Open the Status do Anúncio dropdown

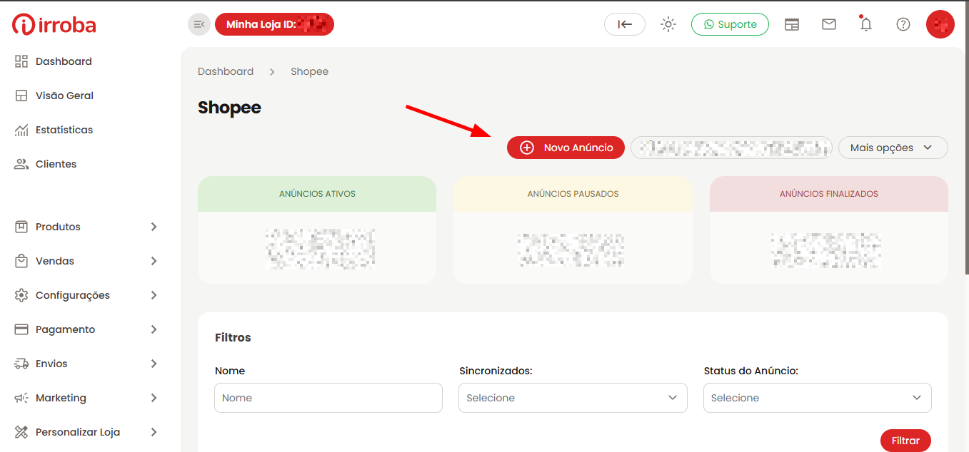pyautogui.click(x=818, y=398)
